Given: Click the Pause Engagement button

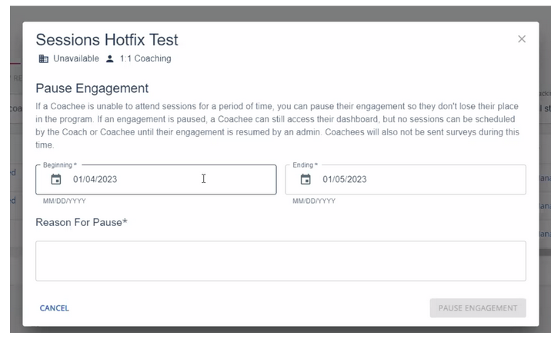Looking at the screenshot, I should (477, 308).
